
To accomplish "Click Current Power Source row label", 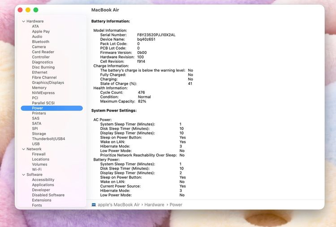I will coord(120,186).
